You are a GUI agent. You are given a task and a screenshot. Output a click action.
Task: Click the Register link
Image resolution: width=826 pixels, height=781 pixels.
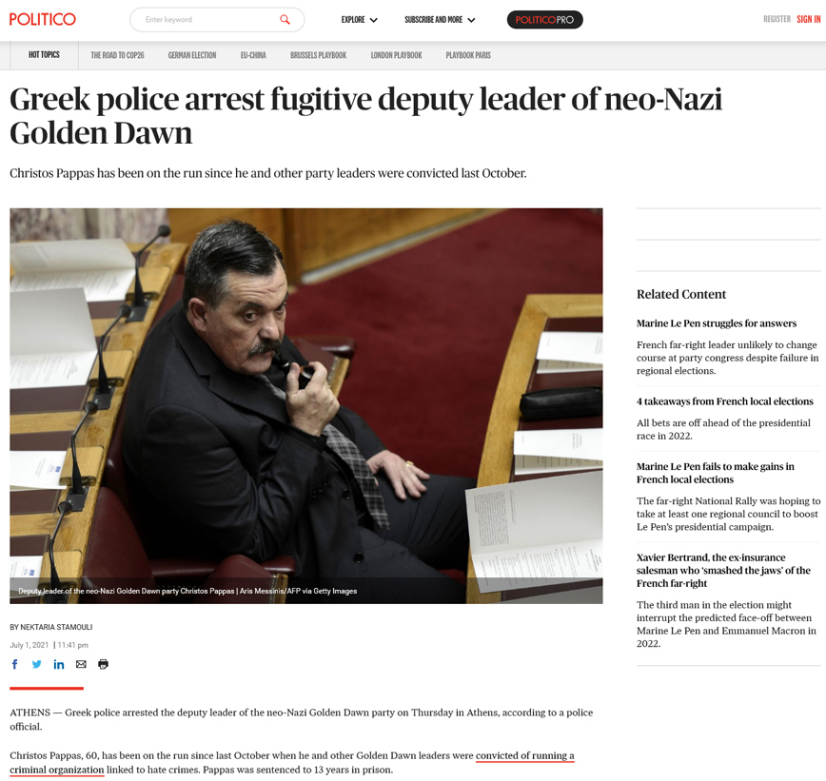click(777, 19)
